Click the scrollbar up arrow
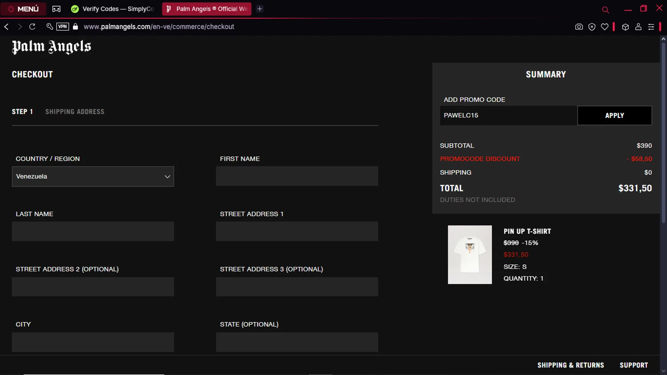Image resolution: width=667 pixels, height=375 pixels. click(663, 39)
